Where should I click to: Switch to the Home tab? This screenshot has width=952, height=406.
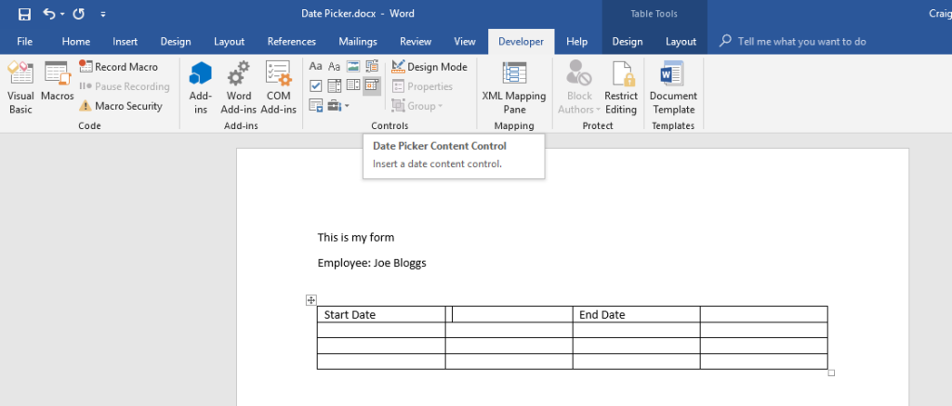[x=76, y=41]
